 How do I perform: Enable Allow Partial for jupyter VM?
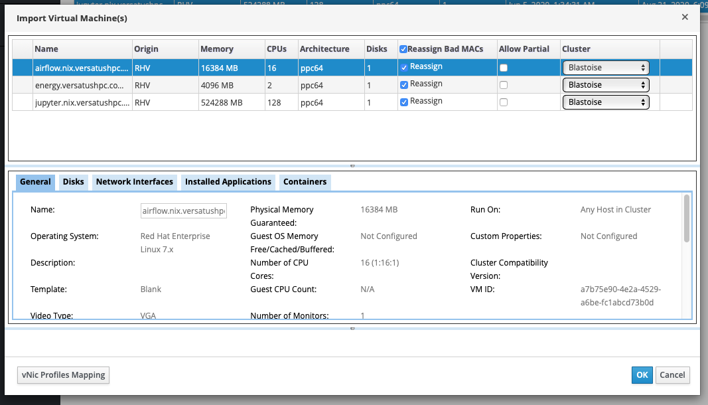tap(504, 102)
